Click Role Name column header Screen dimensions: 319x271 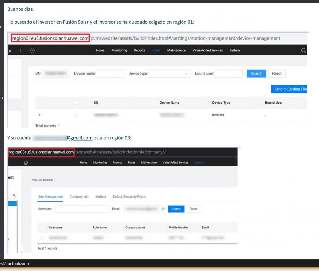(x=100, y=228)
